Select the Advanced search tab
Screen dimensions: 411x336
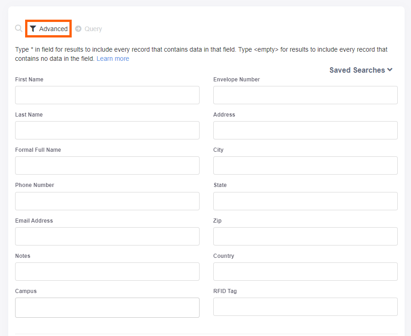pyautogui.click(x=53, y=29)
